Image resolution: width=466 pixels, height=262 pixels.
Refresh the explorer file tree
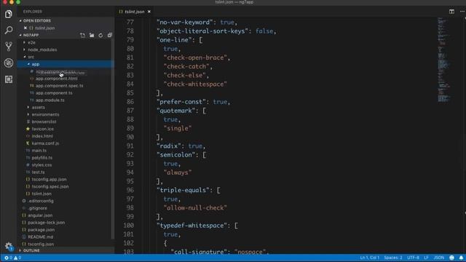pyautogui.click(x=100, y=36)
